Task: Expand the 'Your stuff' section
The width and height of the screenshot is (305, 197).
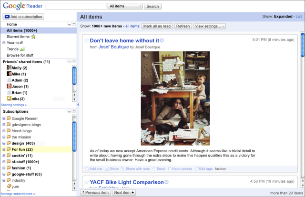Action: tap(4, 43)
